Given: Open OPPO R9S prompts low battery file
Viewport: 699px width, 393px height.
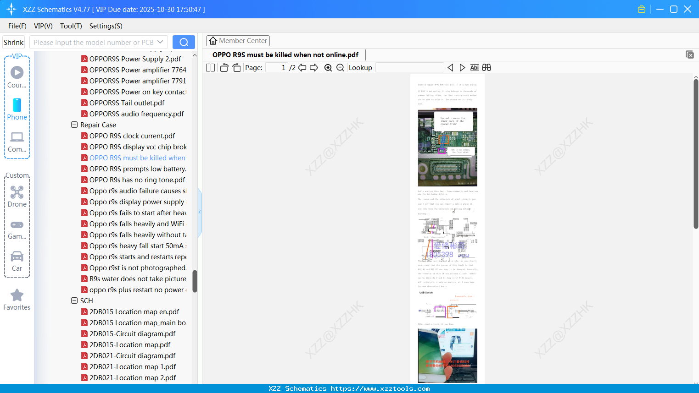Looking at the screenshot, I should (x=138, y=169).
